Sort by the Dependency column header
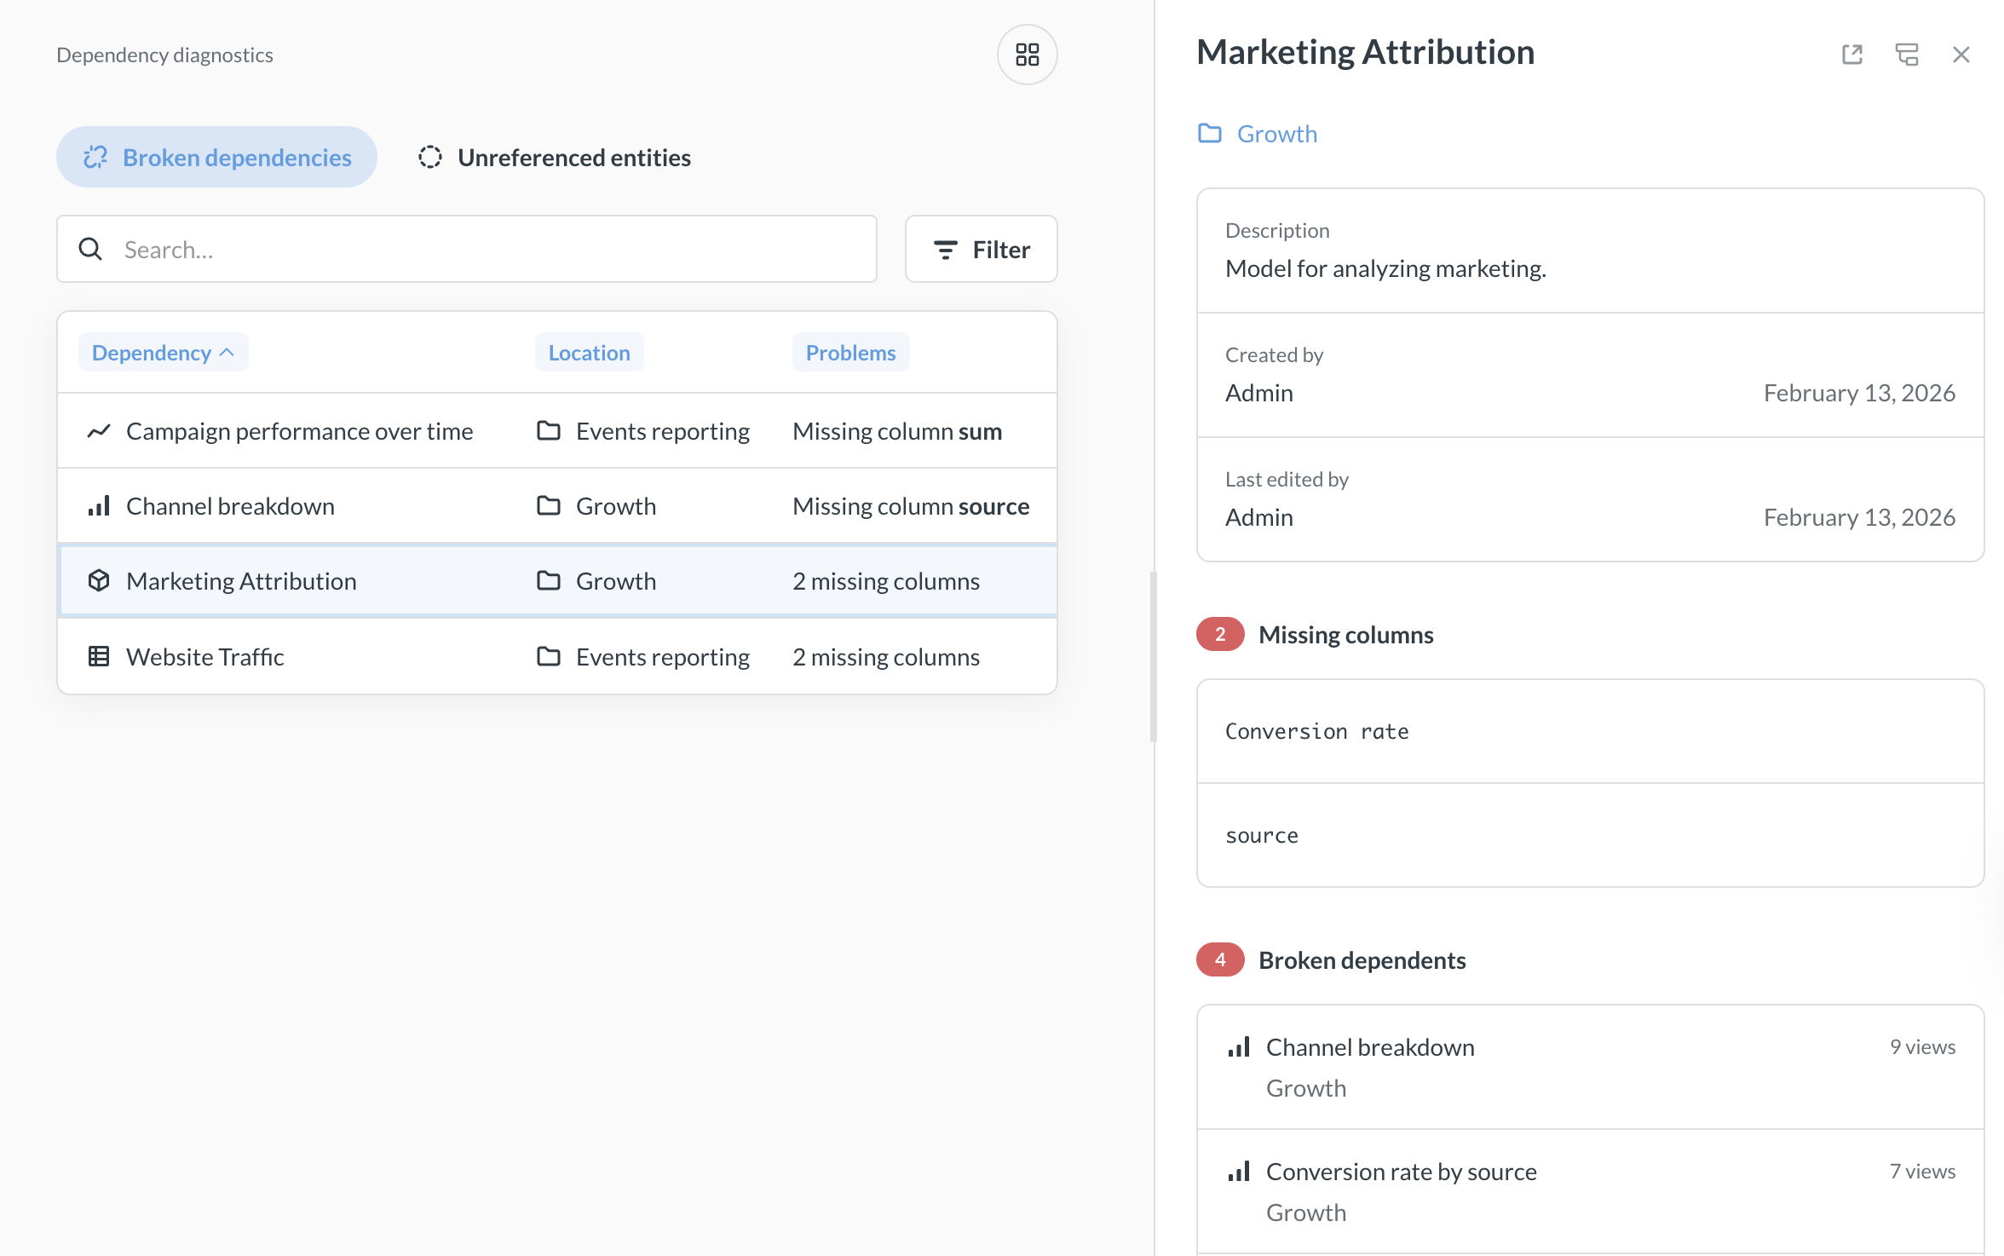The image size is (2004, 1256). 162,353
